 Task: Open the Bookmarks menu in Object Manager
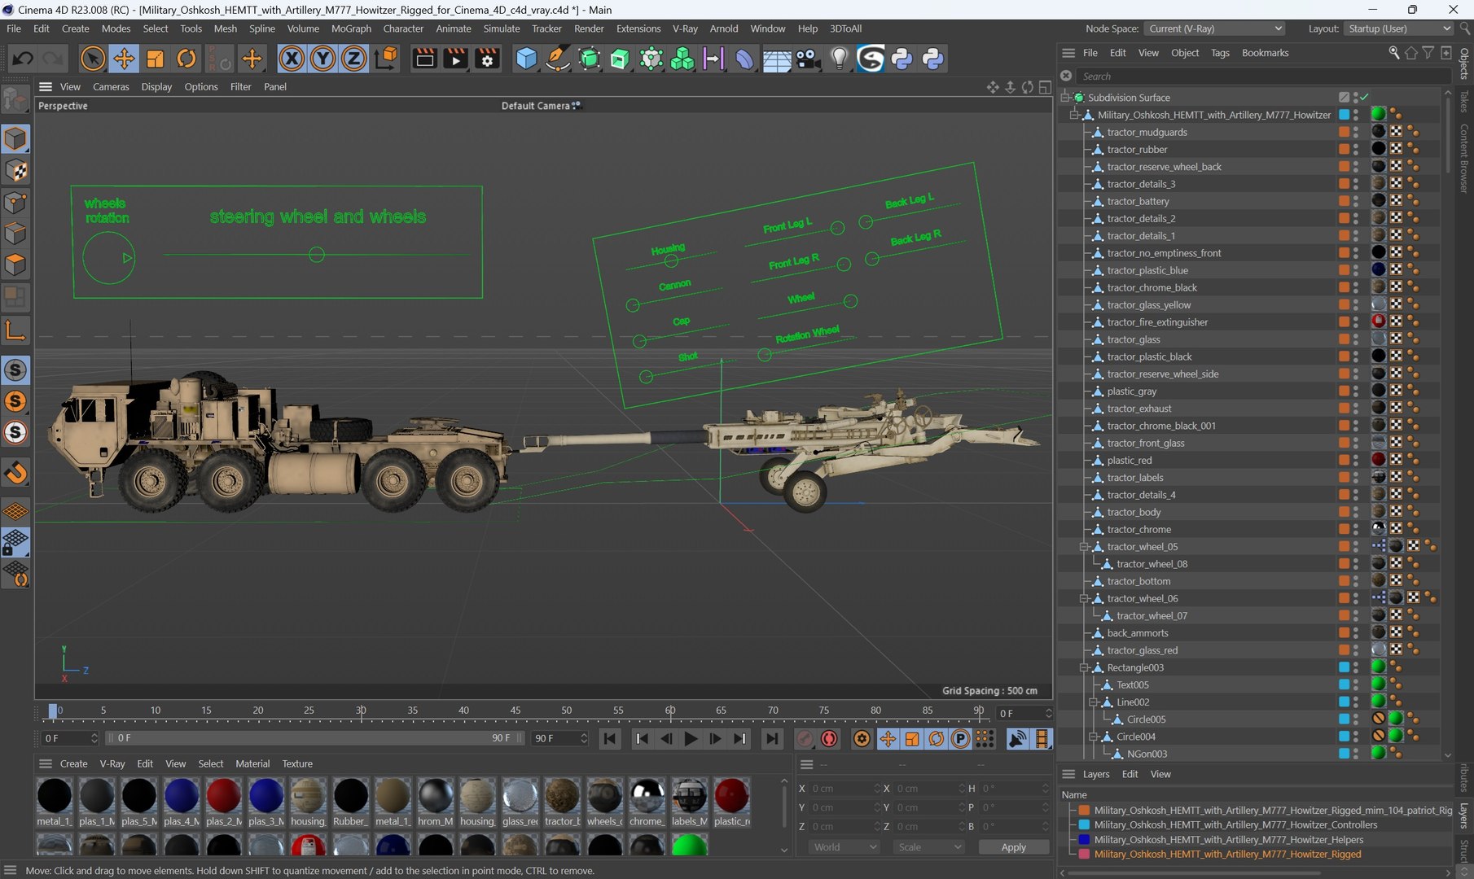pyautogui.click(x=1265, y=53)
